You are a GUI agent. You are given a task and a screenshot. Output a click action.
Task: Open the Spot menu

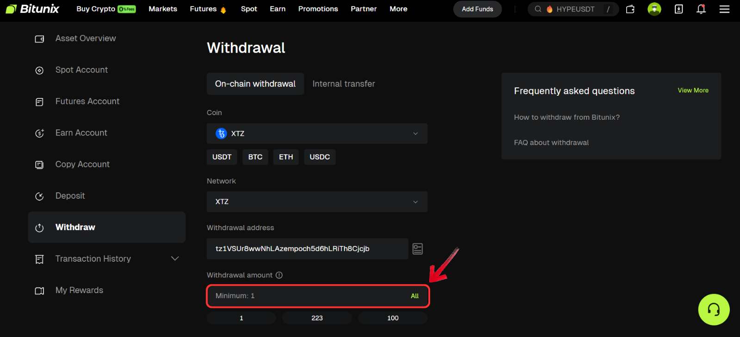point(249,9)
